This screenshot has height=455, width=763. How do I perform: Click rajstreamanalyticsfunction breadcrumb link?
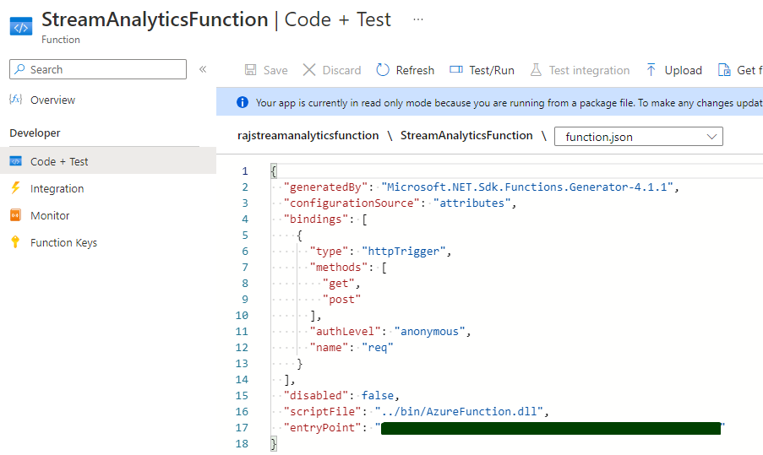308,135
